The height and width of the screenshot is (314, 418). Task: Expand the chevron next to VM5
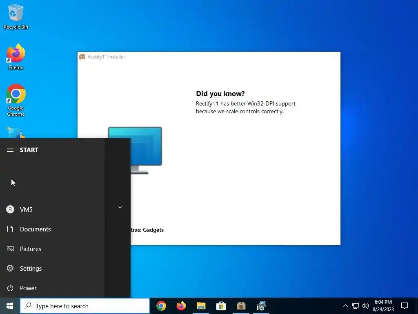120,207
